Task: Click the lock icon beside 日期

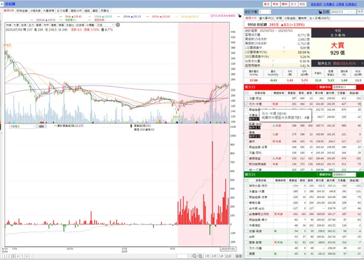Action: coord(320,12)
